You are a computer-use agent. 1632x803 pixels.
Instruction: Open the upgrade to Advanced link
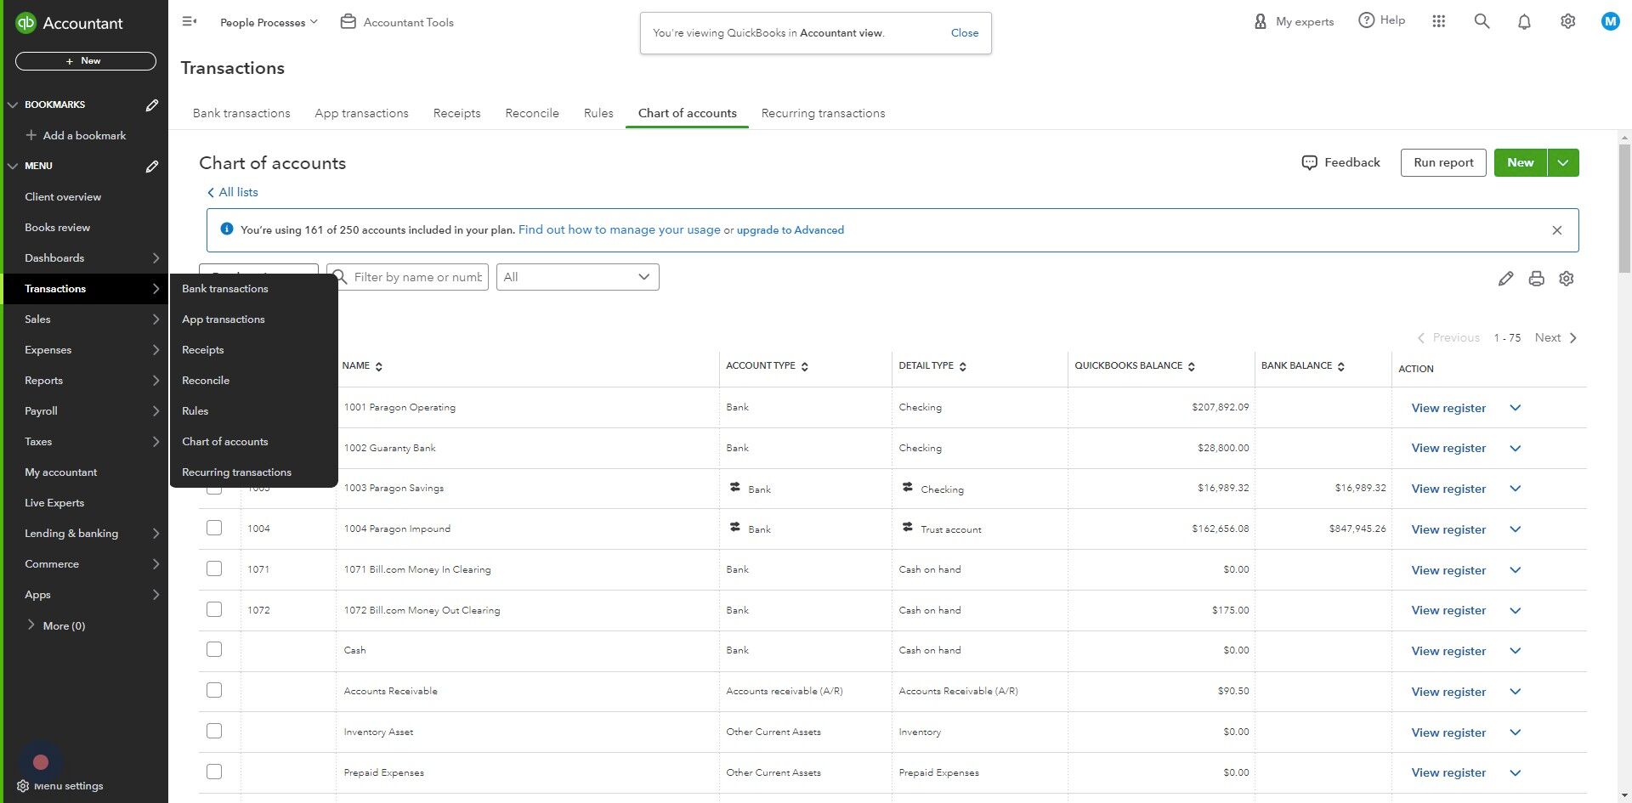tap(790, 230)
